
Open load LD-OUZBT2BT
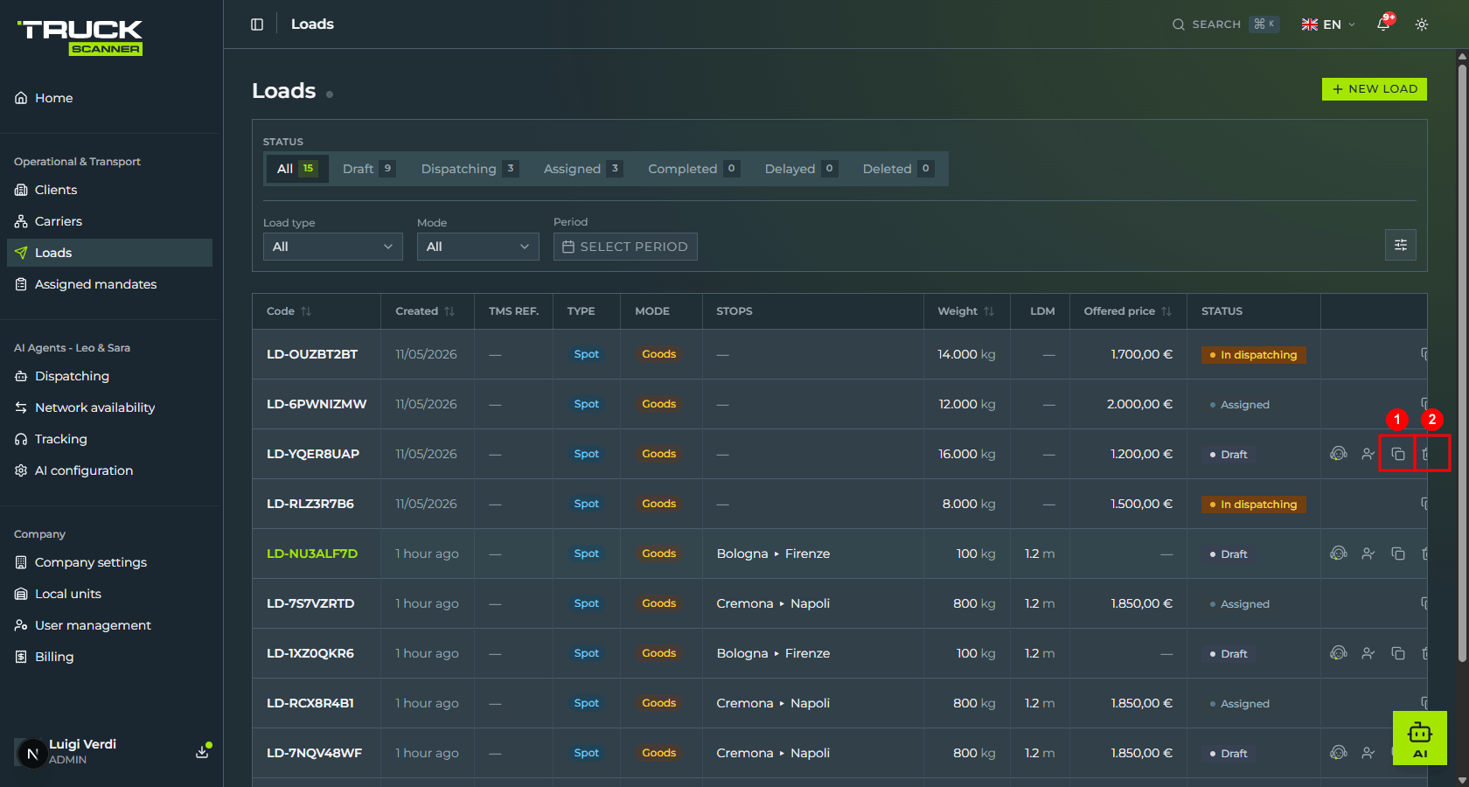tap(312, 354)
